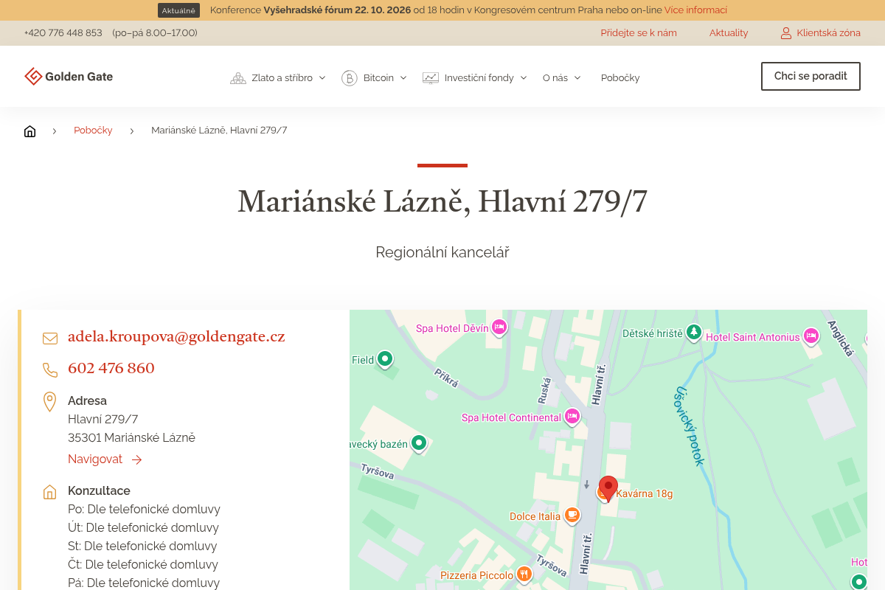
Task: Expand Zlato a stříbro dropdown chevron
Action: [322, 77]
